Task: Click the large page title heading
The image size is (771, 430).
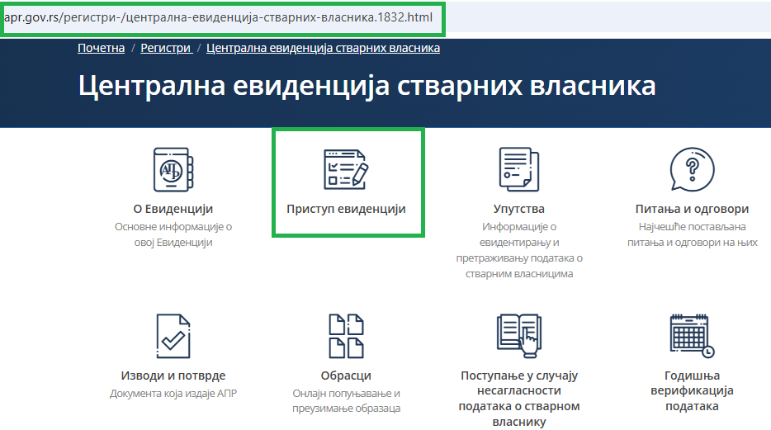Action: pos(367,86)
